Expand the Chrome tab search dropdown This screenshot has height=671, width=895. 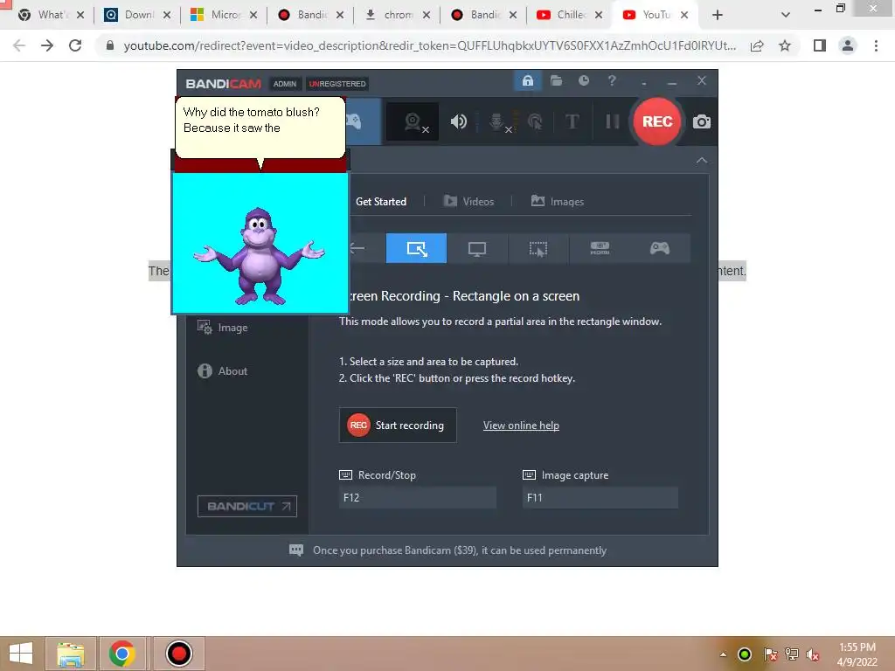click(x=786, y=15)
